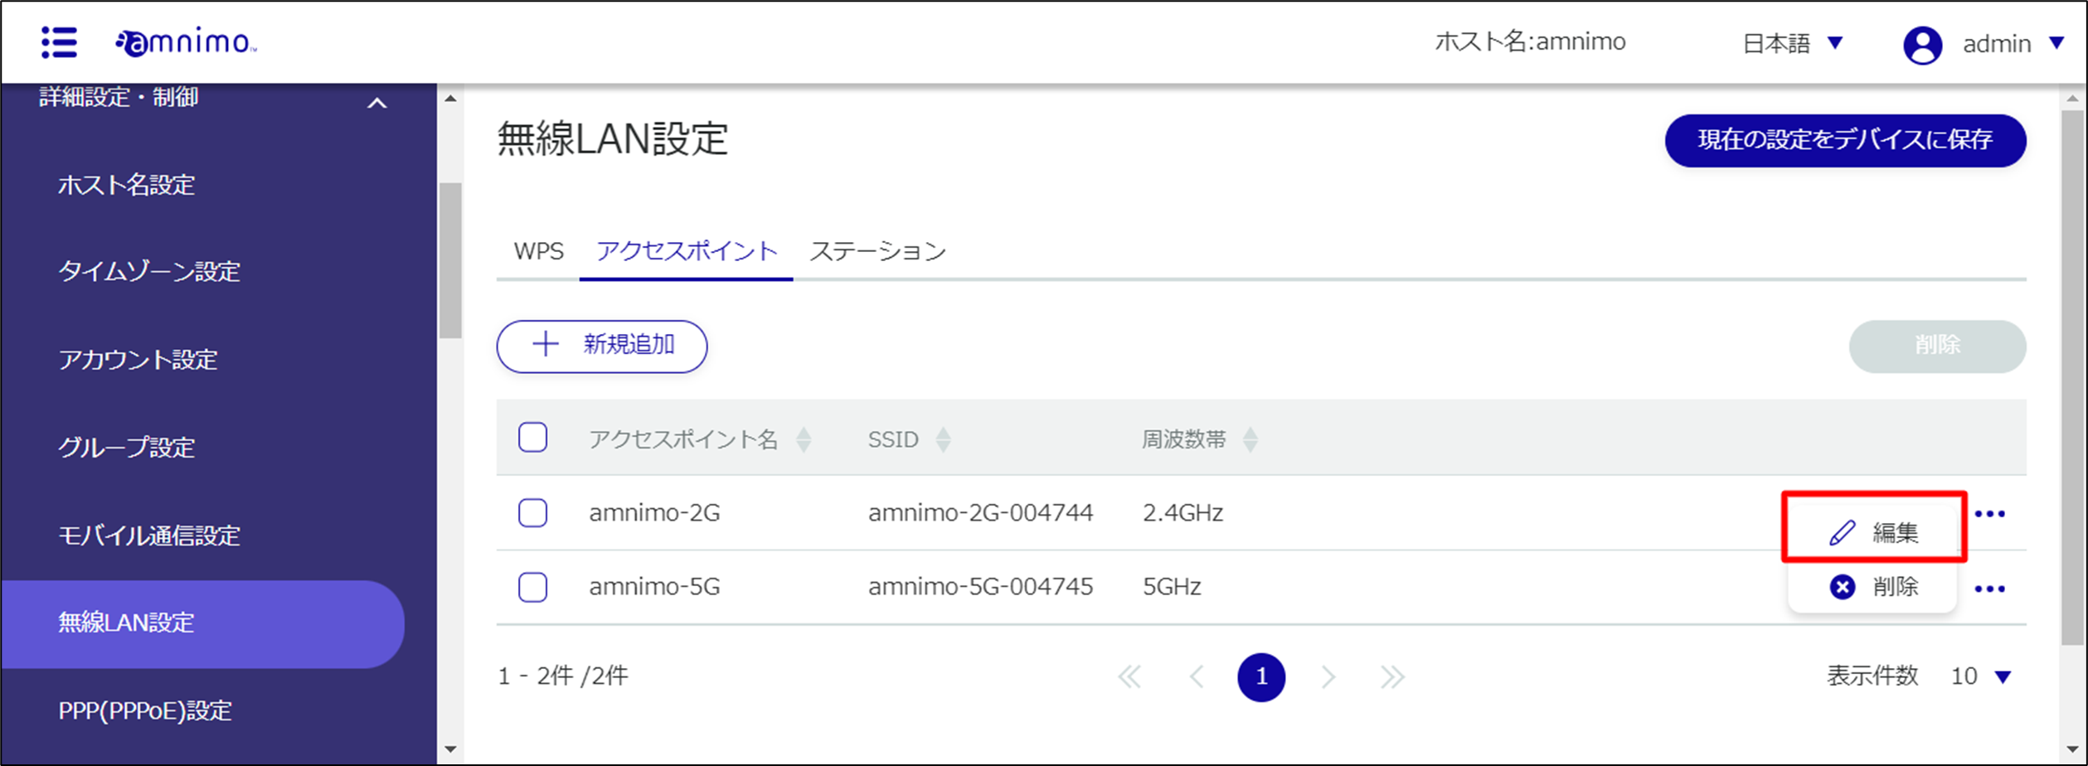Viewport: 2088px width, 766px height.
Task: Open タイムゾーン設定 in the sidebar
Action: (149, 271)
